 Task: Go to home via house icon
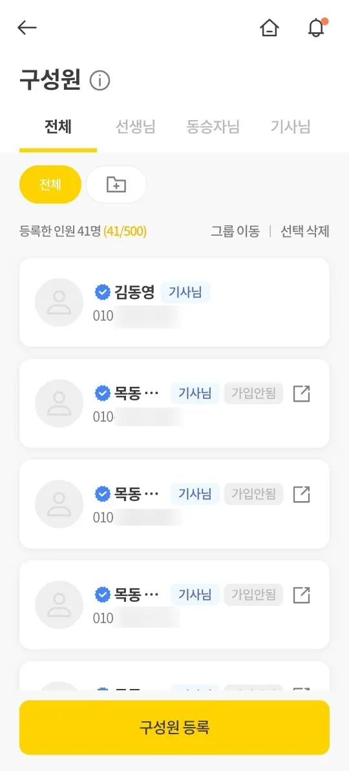(270, 28)
